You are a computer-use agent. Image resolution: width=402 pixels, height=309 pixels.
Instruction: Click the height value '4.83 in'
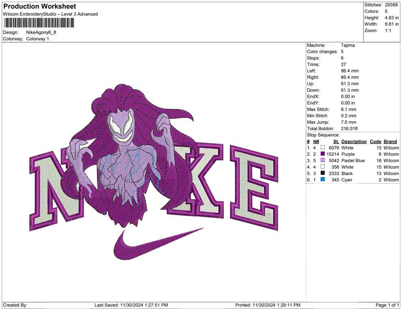point(391,18)
